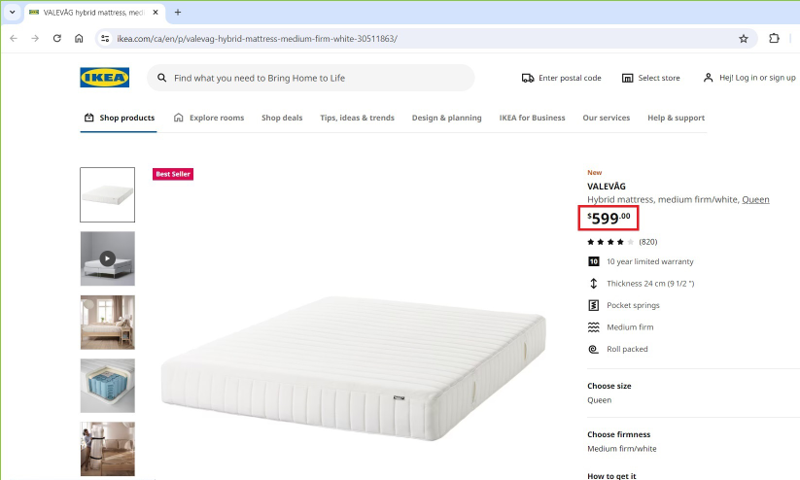The height and width of the screenshot is (480, 800).
Task: Click the account person icon
Action: point(709,78)
